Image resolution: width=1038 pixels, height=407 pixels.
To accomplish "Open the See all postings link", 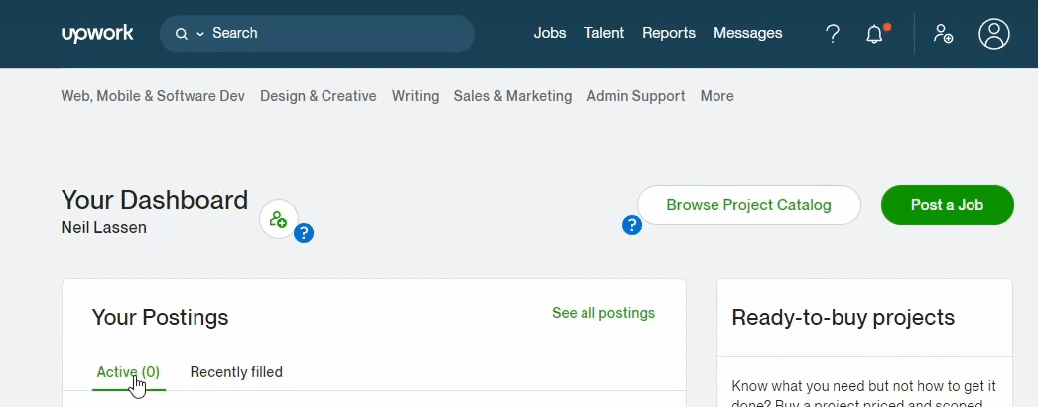I will click(603, 313).
